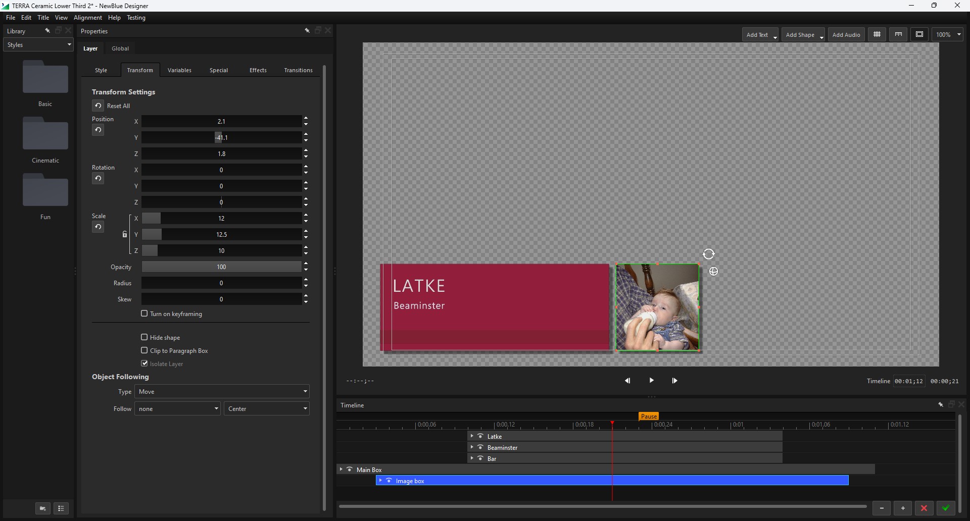Toggle safe area frame icon
Screen dimensions: 970x521
pyautogui.click(x=919, y=34)
